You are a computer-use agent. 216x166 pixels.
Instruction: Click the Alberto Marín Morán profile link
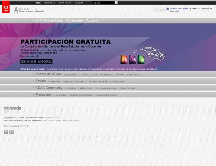point(180,9)
